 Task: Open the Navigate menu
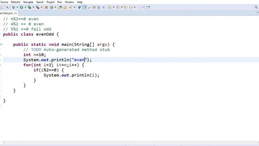point(28,2)
